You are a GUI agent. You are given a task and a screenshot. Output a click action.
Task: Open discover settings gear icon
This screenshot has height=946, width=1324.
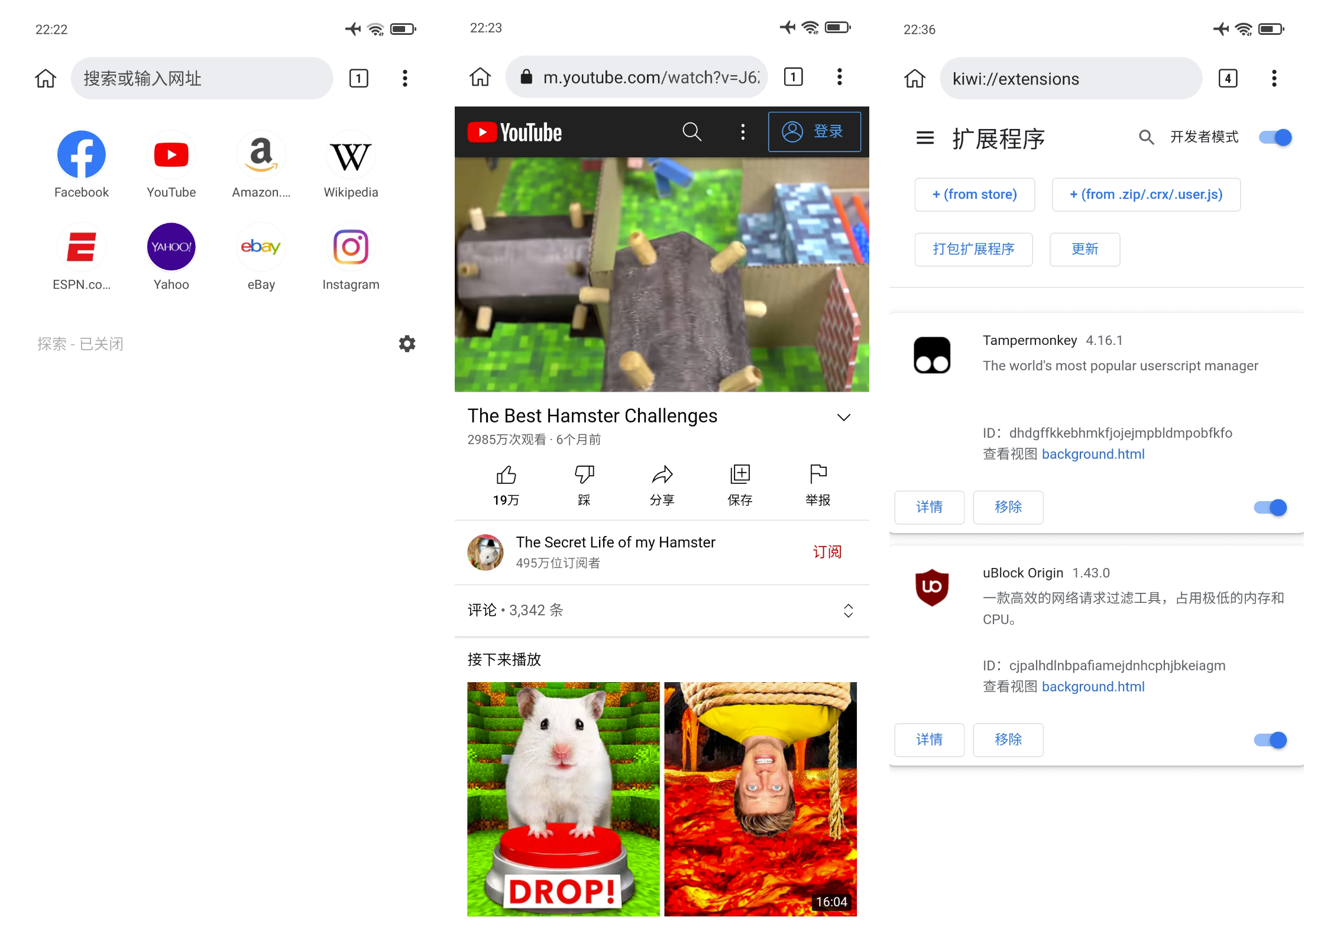[407, 344]
